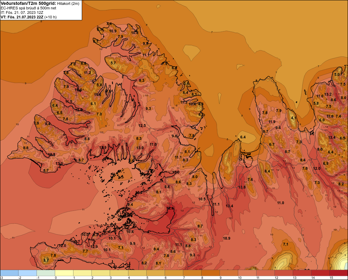Screen dimensions: 348x280
Task: Click the 9.4 temperature value
Action: [130, 205]
